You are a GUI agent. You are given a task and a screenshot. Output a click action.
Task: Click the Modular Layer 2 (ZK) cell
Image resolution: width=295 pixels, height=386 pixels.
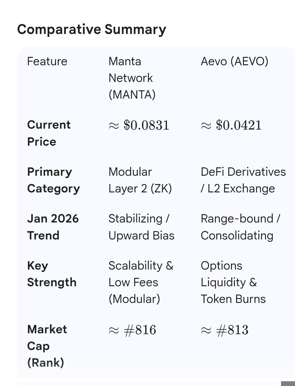point(140,180)
